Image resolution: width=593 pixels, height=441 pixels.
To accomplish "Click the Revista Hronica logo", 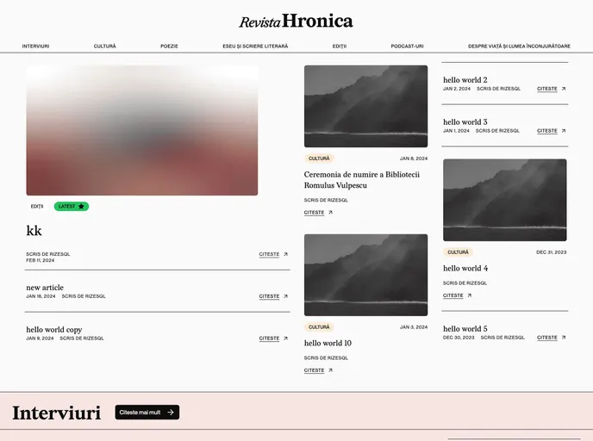I will [296, 22].
